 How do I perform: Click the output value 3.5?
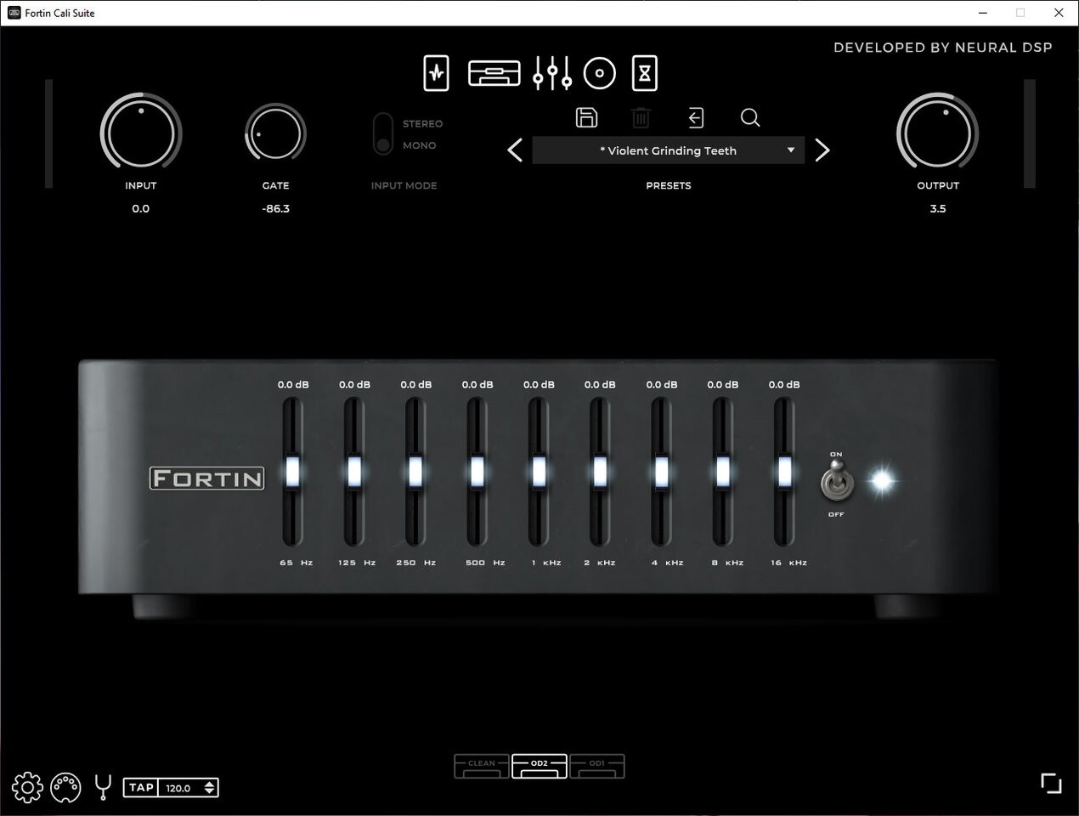(938, 208)
